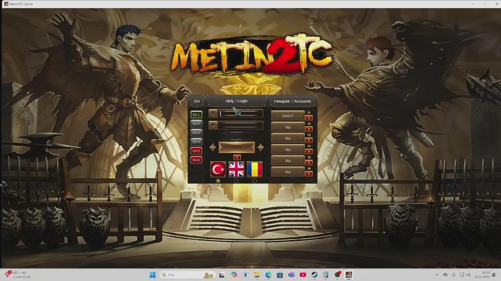Click the empty Boş slot for F6
This screenshot has height=281, width=501.
(x=288, y=172)
